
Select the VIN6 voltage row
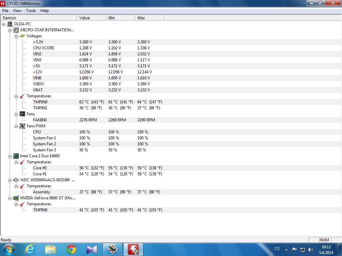[187, 78]
